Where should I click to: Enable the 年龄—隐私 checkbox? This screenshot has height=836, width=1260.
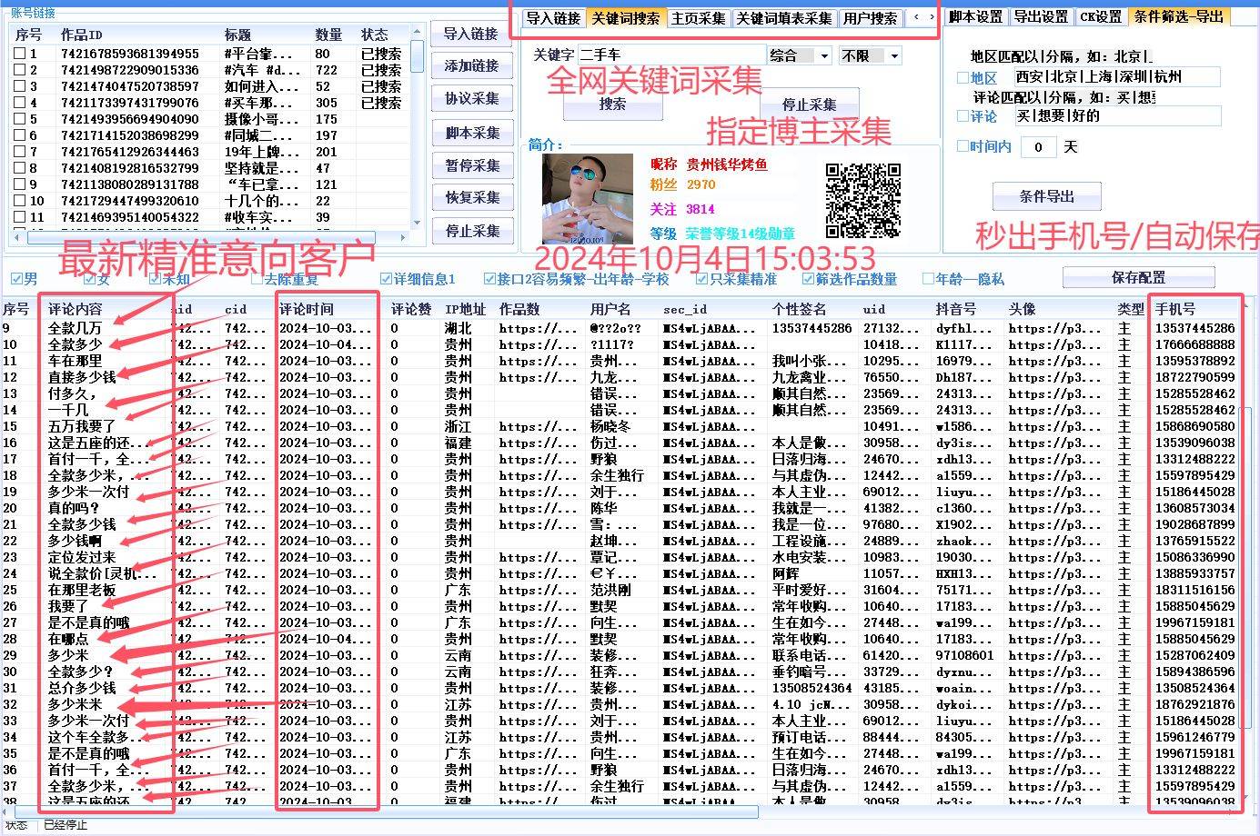click(928, 279)
